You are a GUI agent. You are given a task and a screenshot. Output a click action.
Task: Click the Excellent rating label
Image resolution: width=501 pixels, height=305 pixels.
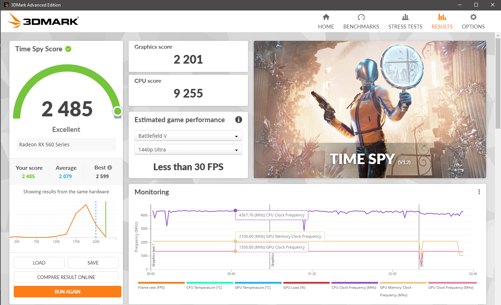tap(66, 129)
